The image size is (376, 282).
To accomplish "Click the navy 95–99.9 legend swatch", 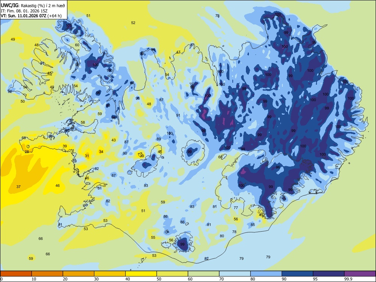I will 329,274.
